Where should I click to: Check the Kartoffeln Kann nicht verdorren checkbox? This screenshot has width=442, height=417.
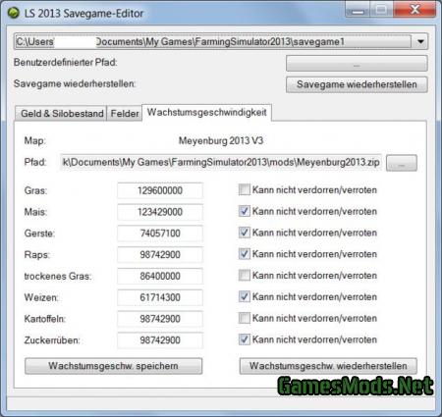click(245, 318)
